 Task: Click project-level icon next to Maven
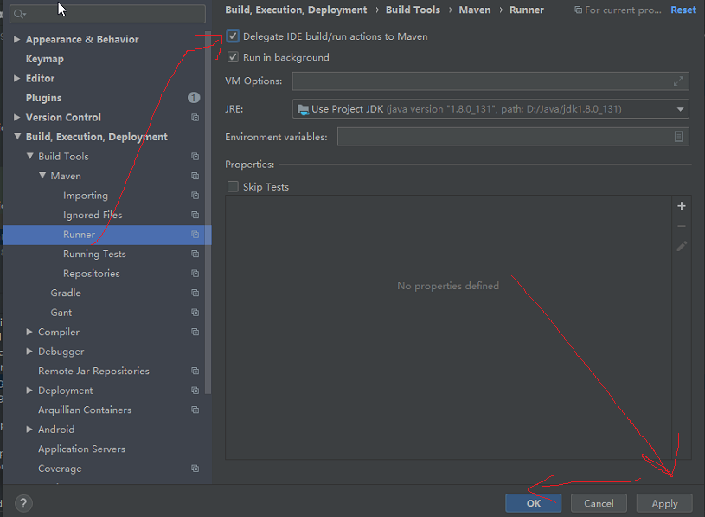[x=195, y=176]
